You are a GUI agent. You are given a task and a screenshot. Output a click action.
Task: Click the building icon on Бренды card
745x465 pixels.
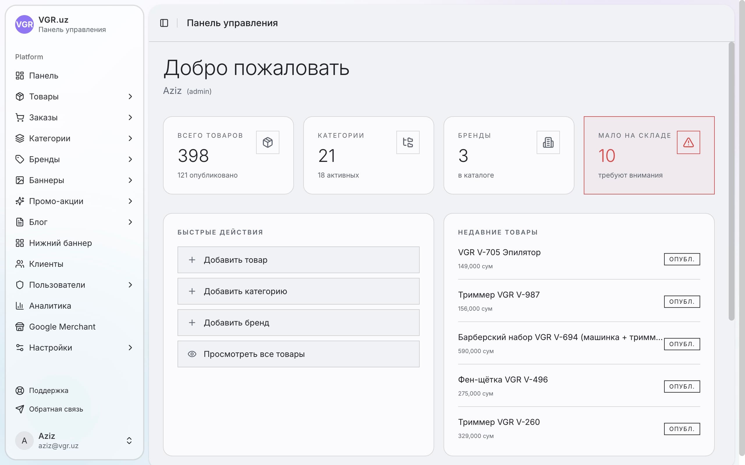click(x=548, y=142)
